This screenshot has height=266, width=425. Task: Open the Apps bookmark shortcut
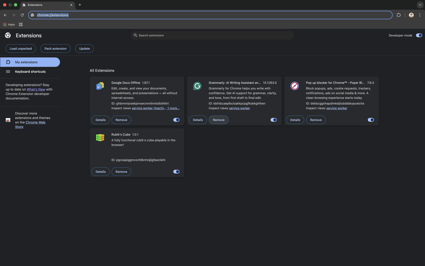tap(9, 24)
